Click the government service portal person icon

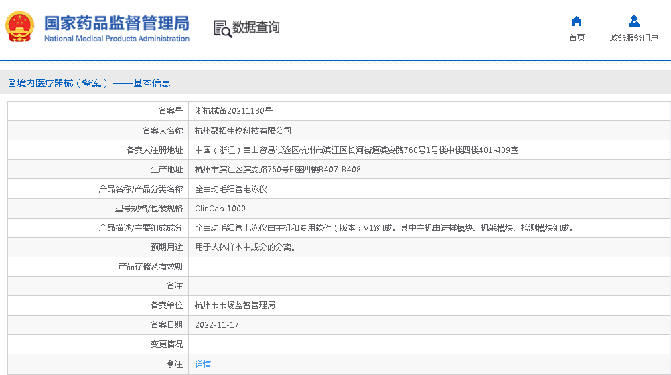pos(633,21)
